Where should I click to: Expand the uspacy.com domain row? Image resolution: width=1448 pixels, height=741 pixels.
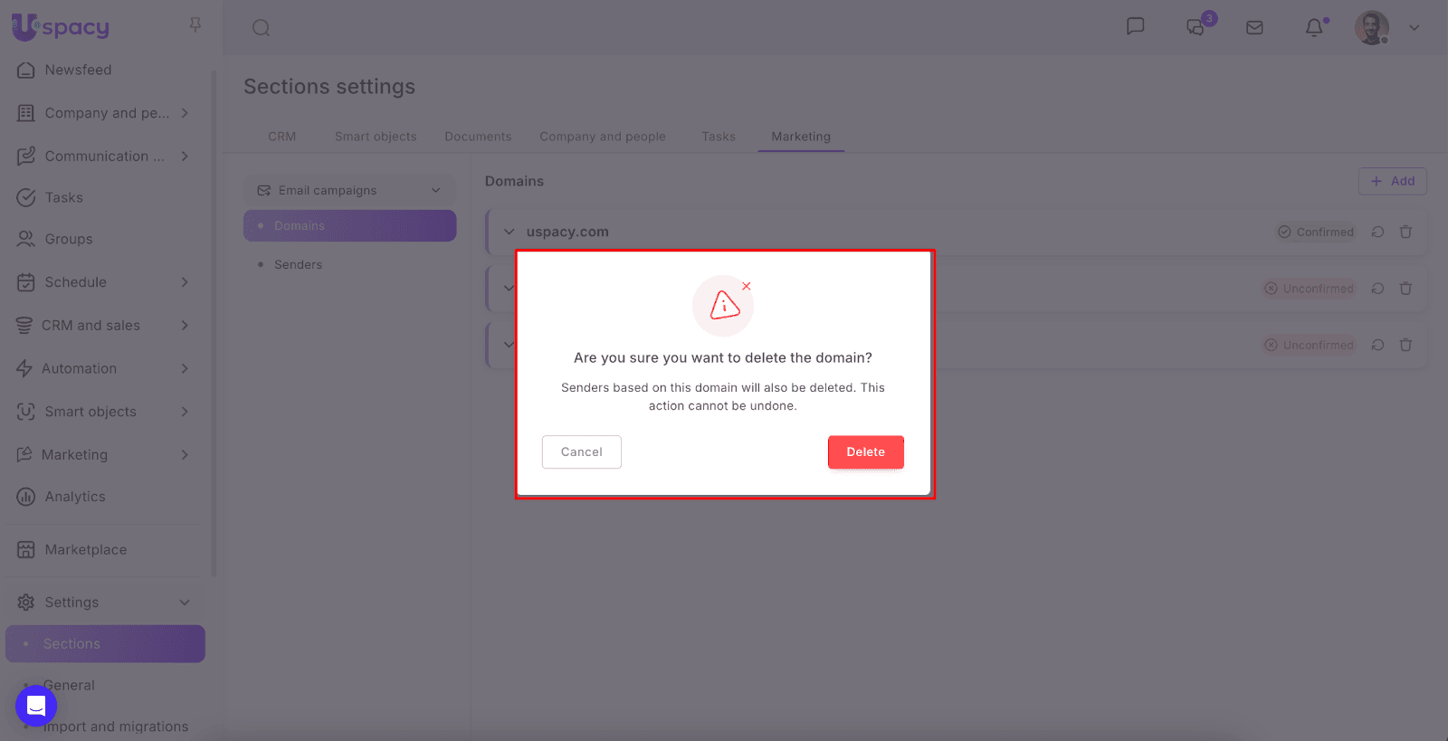point(509,232)
